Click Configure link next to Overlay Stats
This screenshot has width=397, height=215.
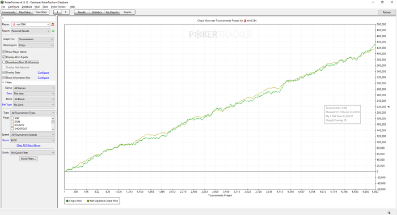point(43,72)
